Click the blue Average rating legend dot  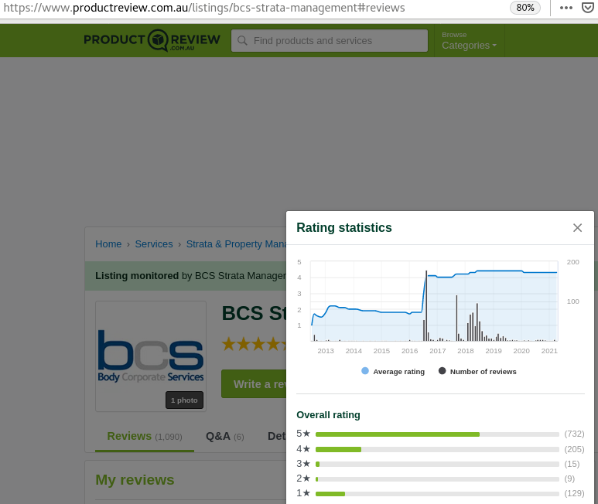tap(365, 371)
